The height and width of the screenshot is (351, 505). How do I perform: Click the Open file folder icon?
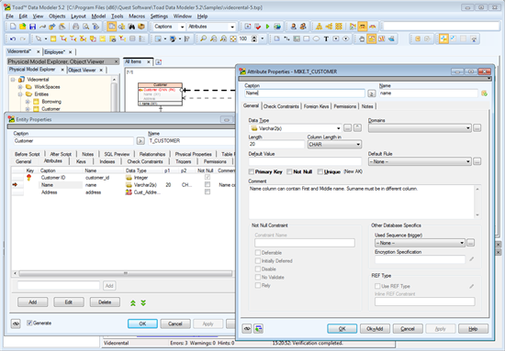[23, 27]
